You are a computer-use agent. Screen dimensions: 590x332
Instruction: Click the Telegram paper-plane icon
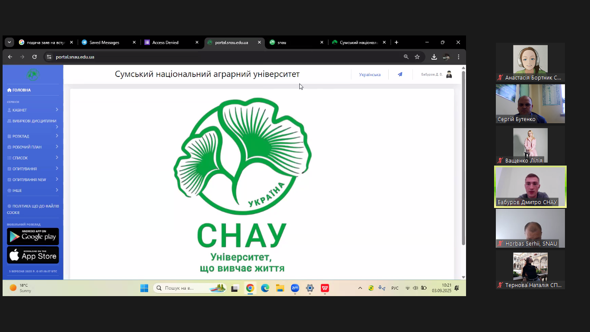(x=400, y=74)
